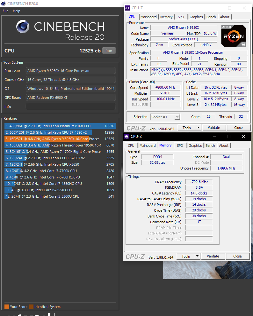Click Validate in lower CPU-Z window
The image size is (253, 316).
coord(213,256)
